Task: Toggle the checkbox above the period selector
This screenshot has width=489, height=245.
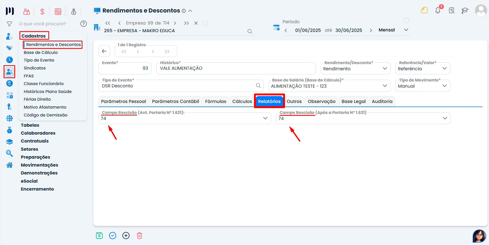Action: pos(406,20)
